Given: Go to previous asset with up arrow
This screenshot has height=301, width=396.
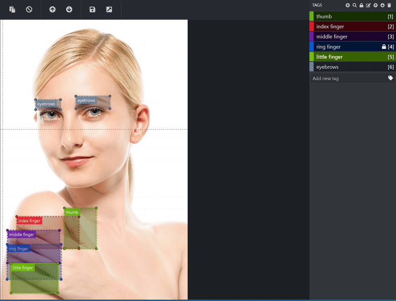Looking at the screenshot, I should (x=52, y=9).
